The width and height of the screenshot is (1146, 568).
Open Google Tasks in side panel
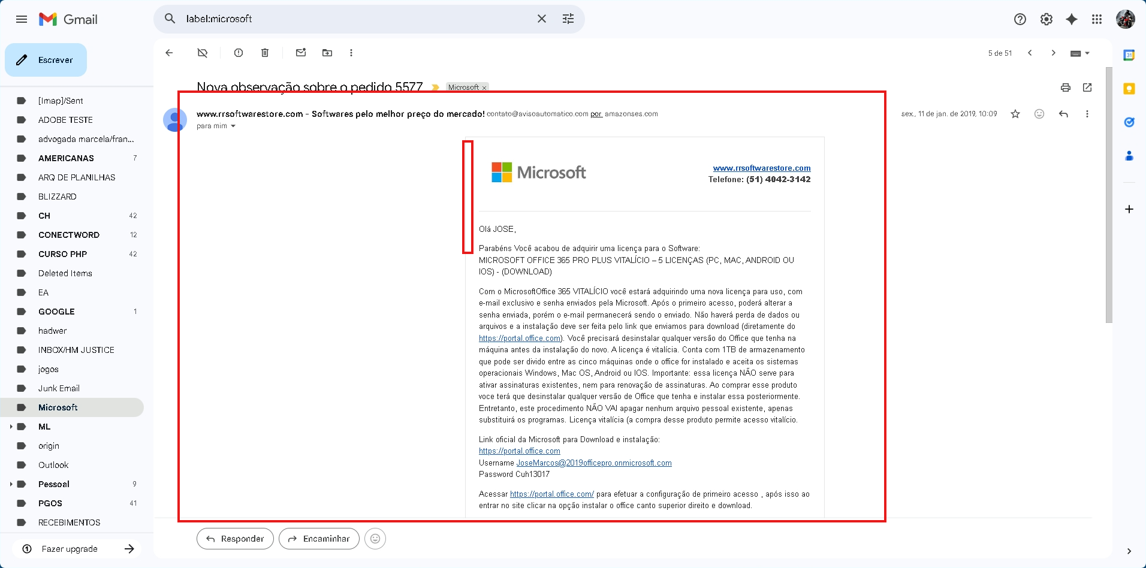1129,122
